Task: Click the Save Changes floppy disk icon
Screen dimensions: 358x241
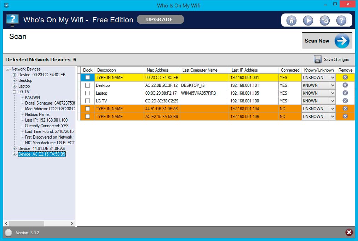Action: click(317, 59)
